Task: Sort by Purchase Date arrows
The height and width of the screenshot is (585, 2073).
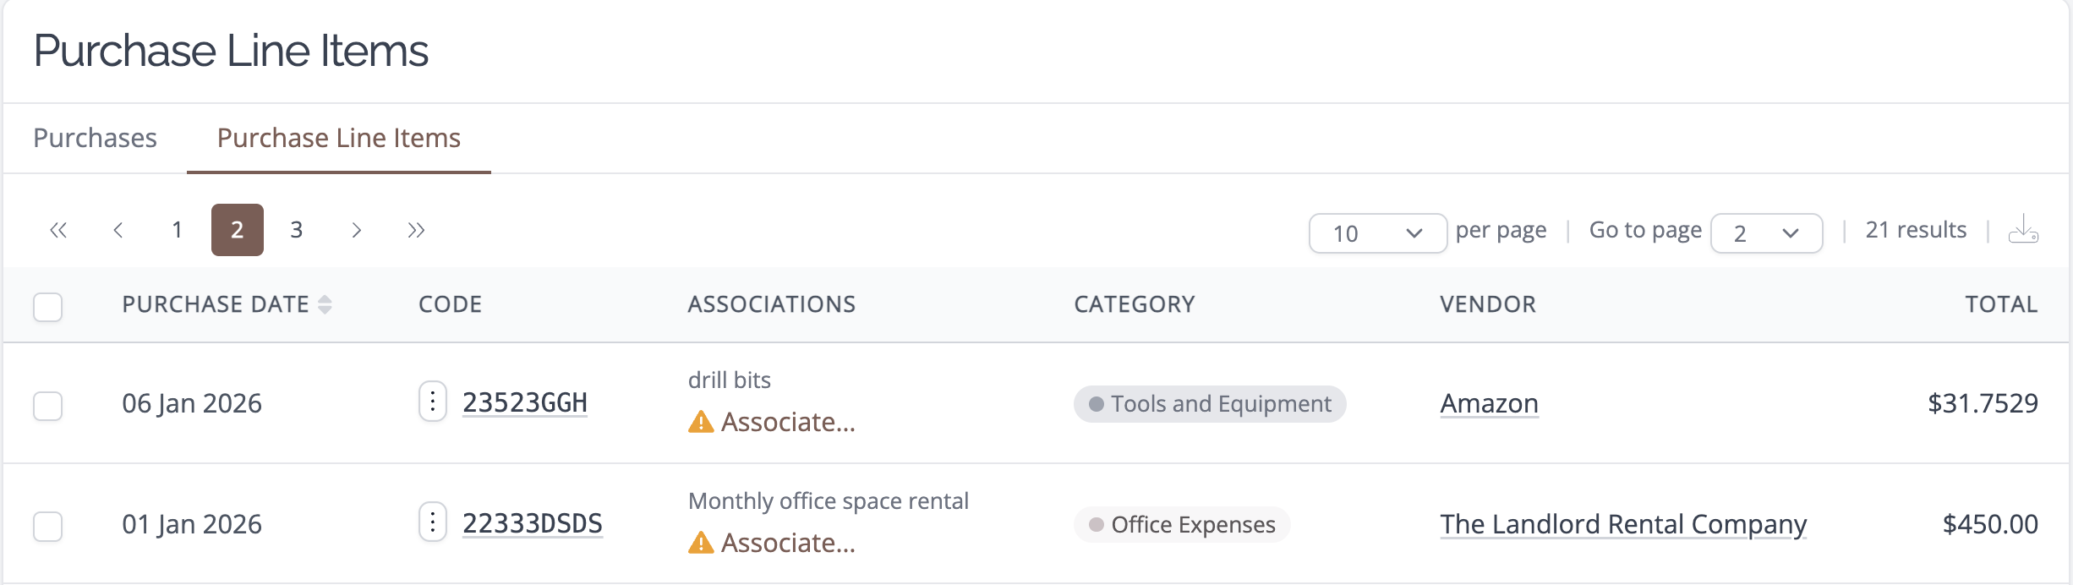Action: coord(325,304)
